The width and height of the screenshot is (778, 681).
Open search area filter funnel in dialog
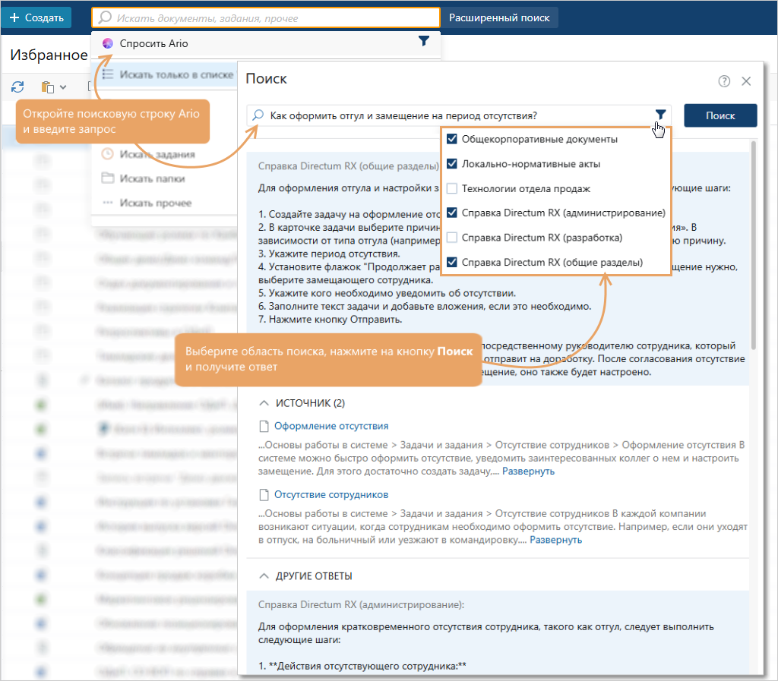(660, 115)
